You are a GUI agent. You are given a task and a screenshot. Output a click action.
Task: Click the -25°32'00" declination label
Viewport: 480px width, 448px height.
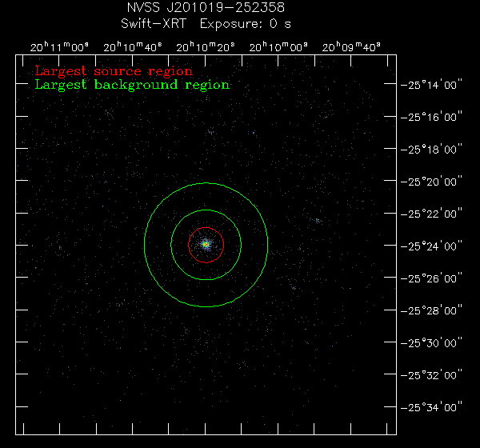tap(431, 375)
